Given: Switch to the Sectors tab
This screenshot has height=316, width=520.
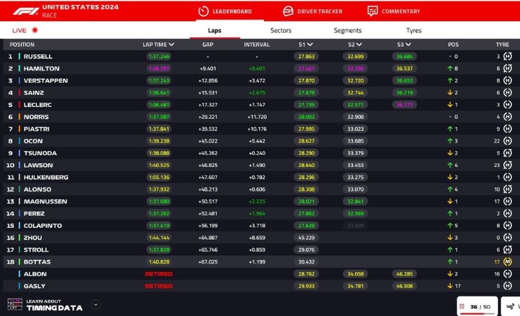Looking at the screenshot, I should click(281, 30).
